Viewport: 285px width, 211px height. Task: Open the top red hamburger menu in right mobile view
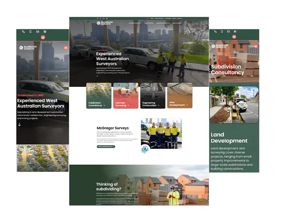pos(234,37)
